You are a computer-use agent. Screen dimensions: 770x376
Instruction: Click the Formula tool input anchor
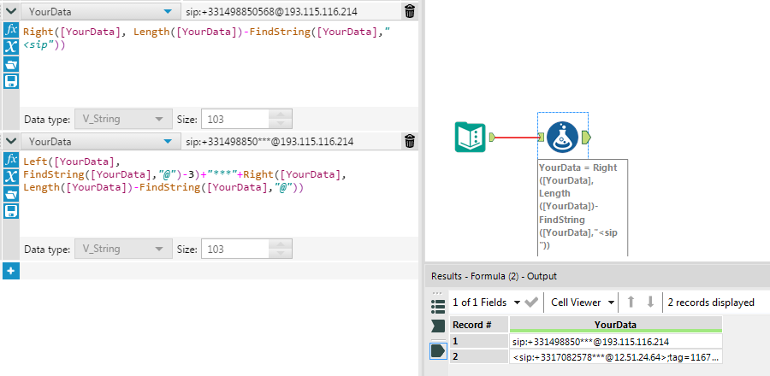(541, 138)
